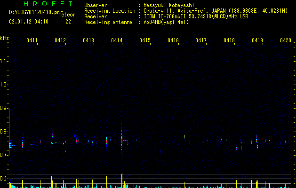Click the Ogata-vill. Akita-Pref. JAPAN location text
This screenshot has height=188, width=296.
[x=216, y=11]
